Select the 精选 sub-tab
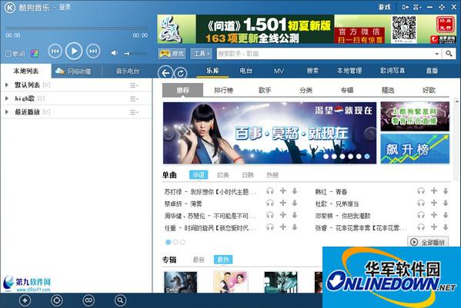Viewport: 461px width, 308px height. (x=388, y=91)
